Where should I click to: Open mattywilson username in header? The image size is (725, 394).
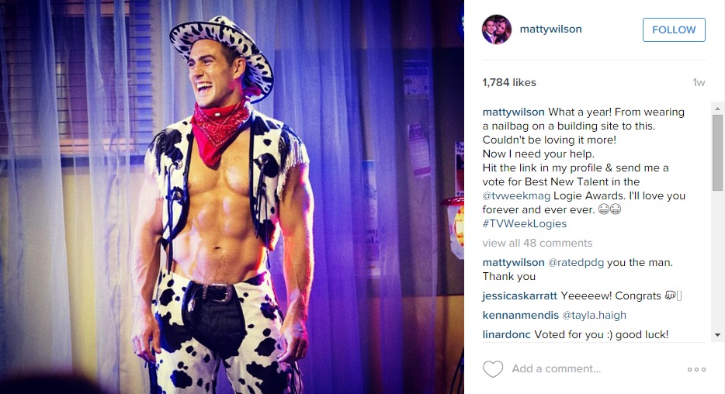pos(550,29)
